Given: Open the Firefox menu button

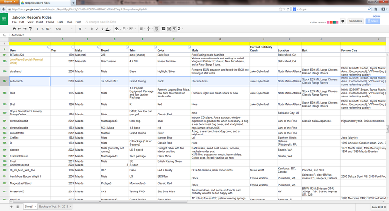Looking at the screenshot, I should (9, 2).
